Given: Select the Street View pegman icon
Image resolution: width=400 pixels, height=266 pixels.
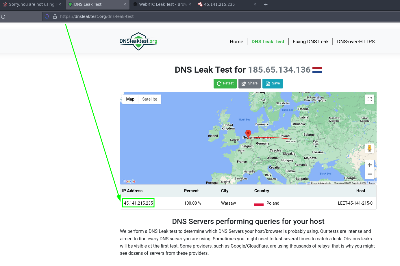Looking at the screenshot, I should (370, 148).
